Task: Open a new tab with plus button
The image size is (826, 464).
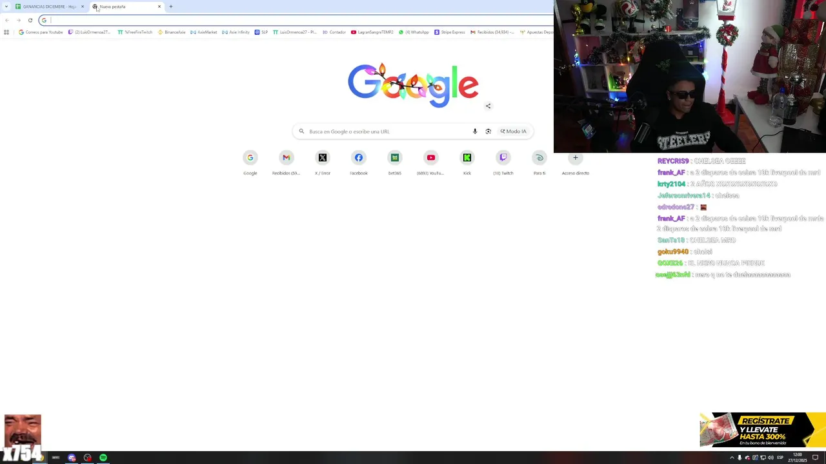Action: [171, 6]
